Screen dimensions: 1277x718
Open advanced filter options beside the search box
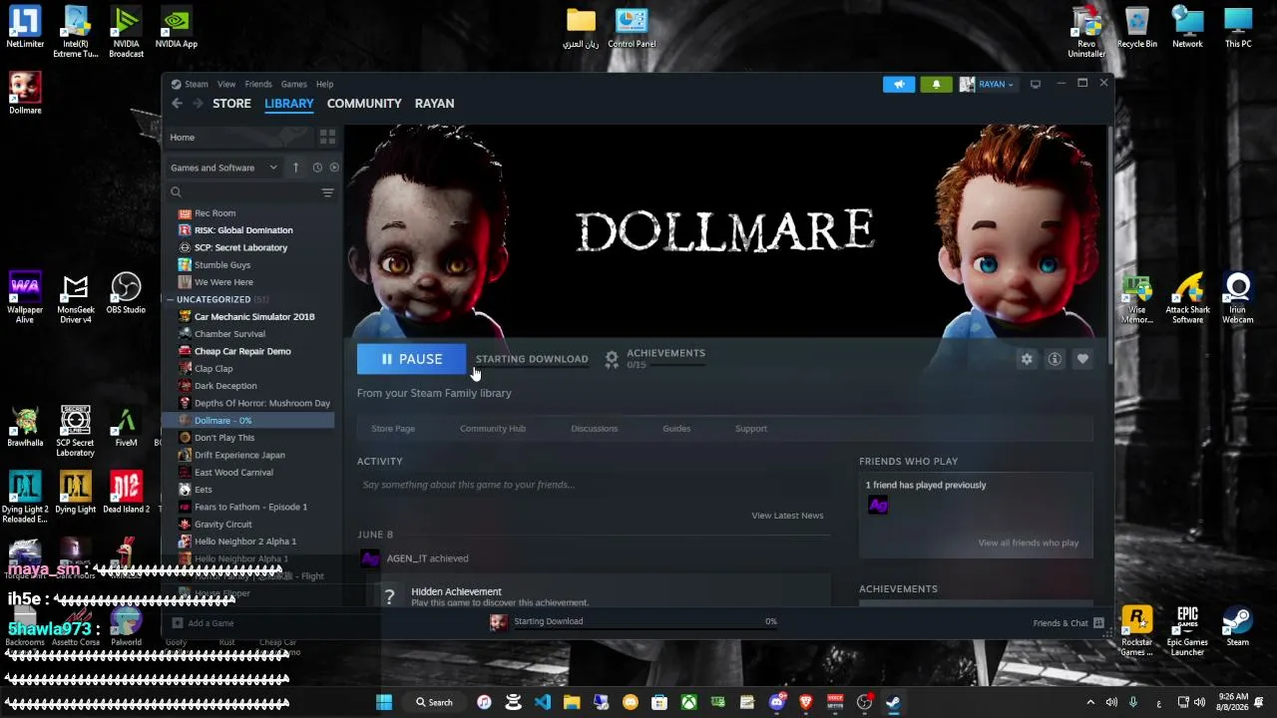[x=327, y=192]
